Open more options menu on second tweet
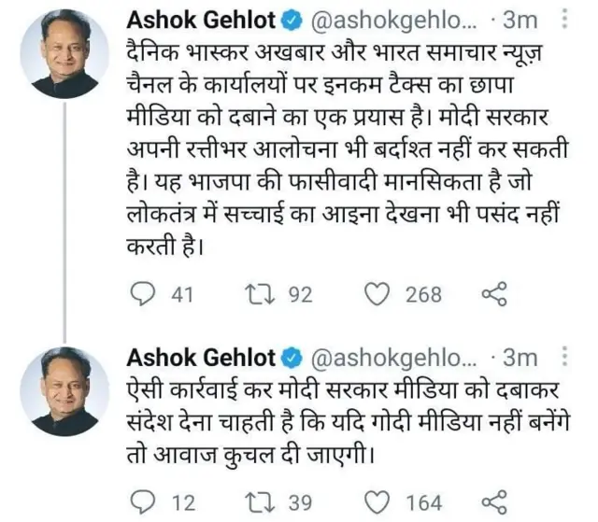The width and height of the screenshot is (598, 522). coord(562,359)
